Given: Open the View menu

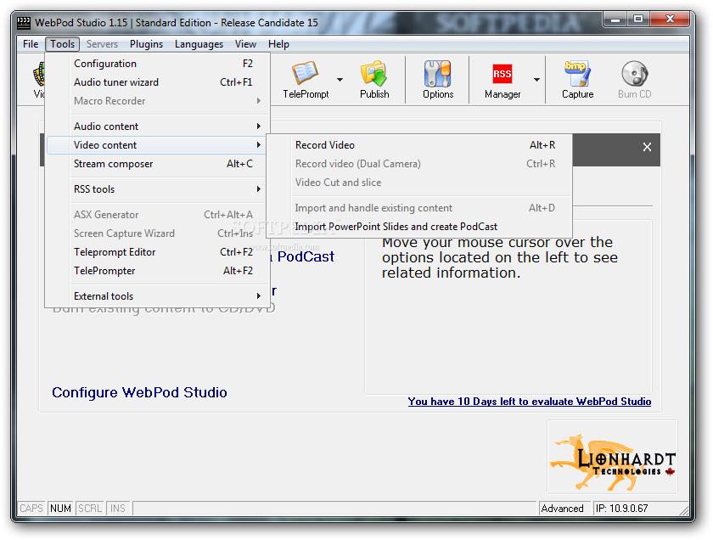Looking at the screenshot, I should 245,44.
